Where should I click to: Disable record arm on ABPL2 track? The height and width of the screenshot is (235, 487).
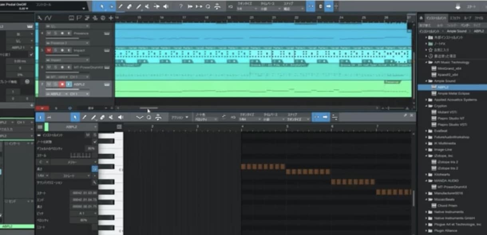[62, 84]
